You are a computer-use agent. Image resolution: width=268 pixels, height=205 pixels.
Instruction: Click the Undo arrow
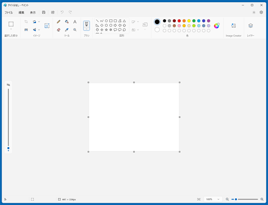(x=62, y=12)
